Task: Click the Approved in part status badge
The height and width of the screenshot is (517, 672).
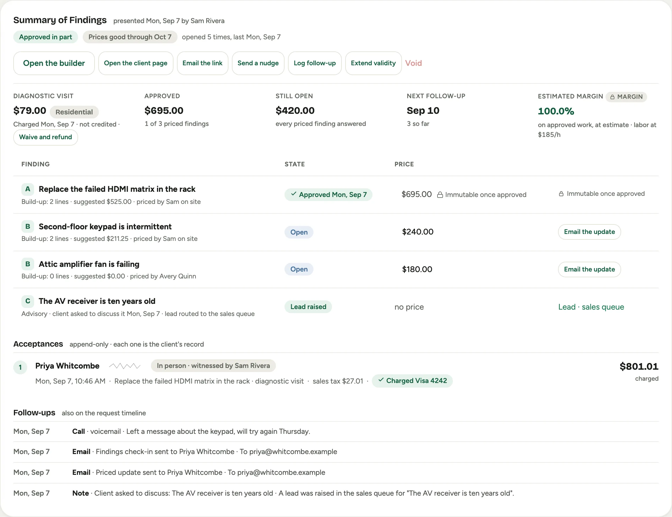Action: tap(45, 37)
